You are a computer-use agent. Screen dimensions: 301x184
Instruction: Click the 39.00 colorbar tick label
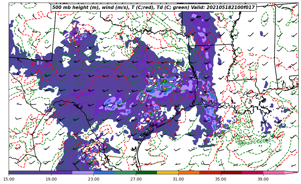pyautogui.click(x=263, y=179)
